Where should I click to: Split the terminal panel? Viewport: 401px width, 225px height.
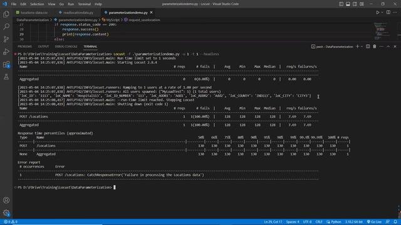pyautogui.click(x=368, y=46)
